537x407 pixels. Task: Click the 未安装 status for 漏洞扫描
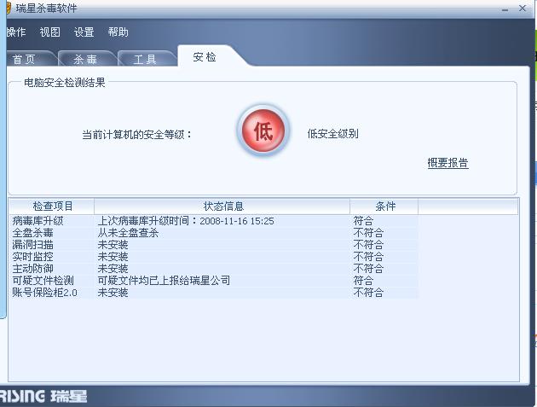pyautogui.click(x=113, y=245)
